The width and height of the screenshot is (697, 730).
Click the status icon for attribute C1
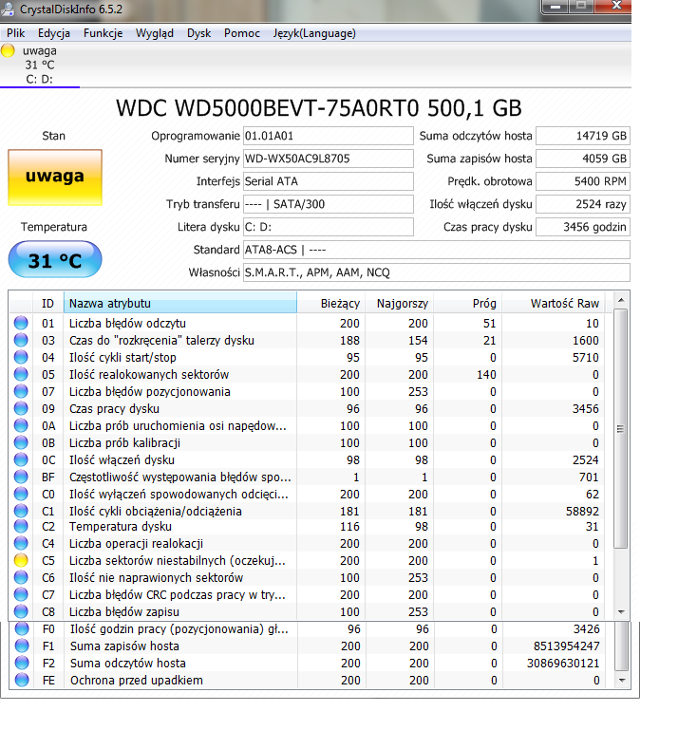click(21, 511)
